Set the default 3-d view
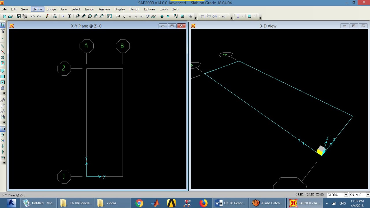The width and height of the screenshot is (370, 208). pos(118,16)
